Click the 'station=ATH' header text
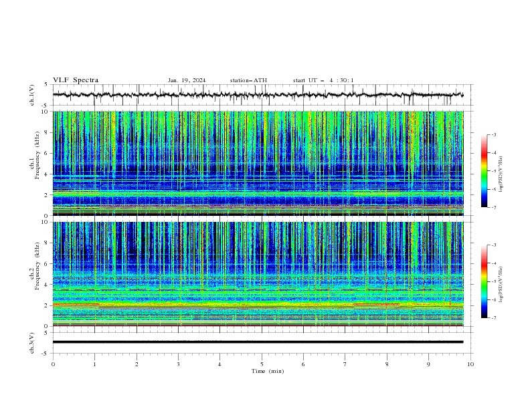The height and width of the screenshot is (409, 530). point(248,80)
